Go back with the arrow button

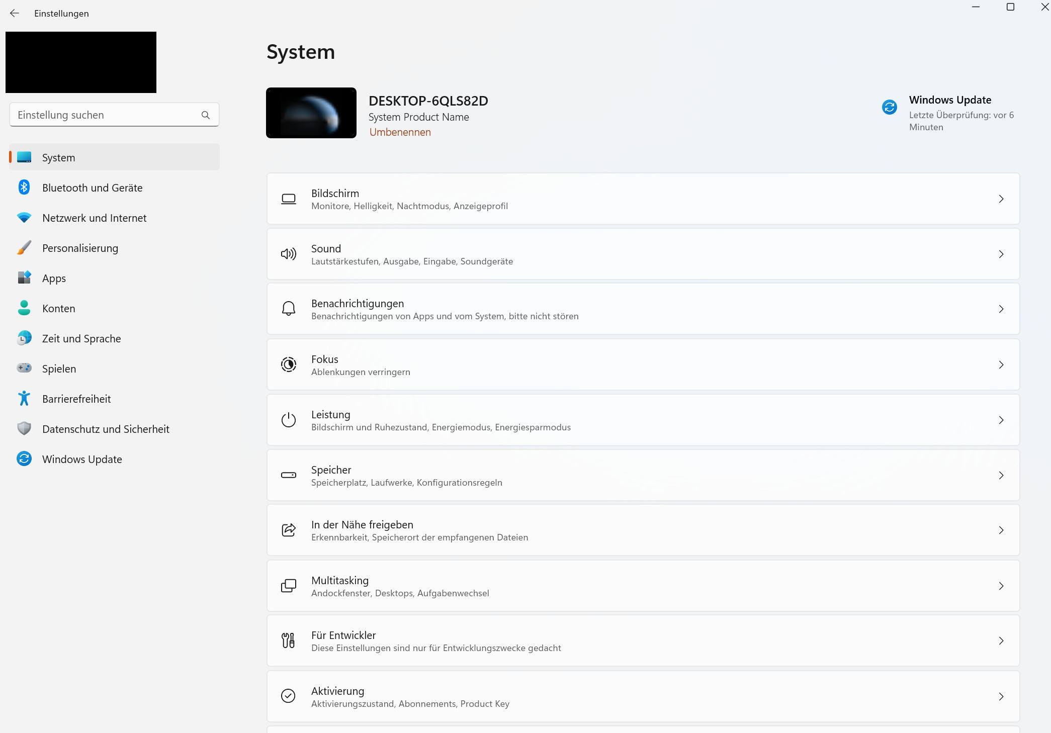coord(15,14)
